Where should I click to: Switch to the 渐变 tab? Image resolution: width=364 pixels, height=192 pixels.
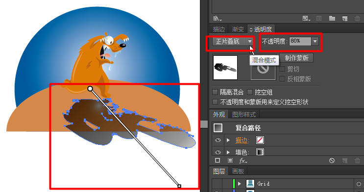(x=238, y=29)
